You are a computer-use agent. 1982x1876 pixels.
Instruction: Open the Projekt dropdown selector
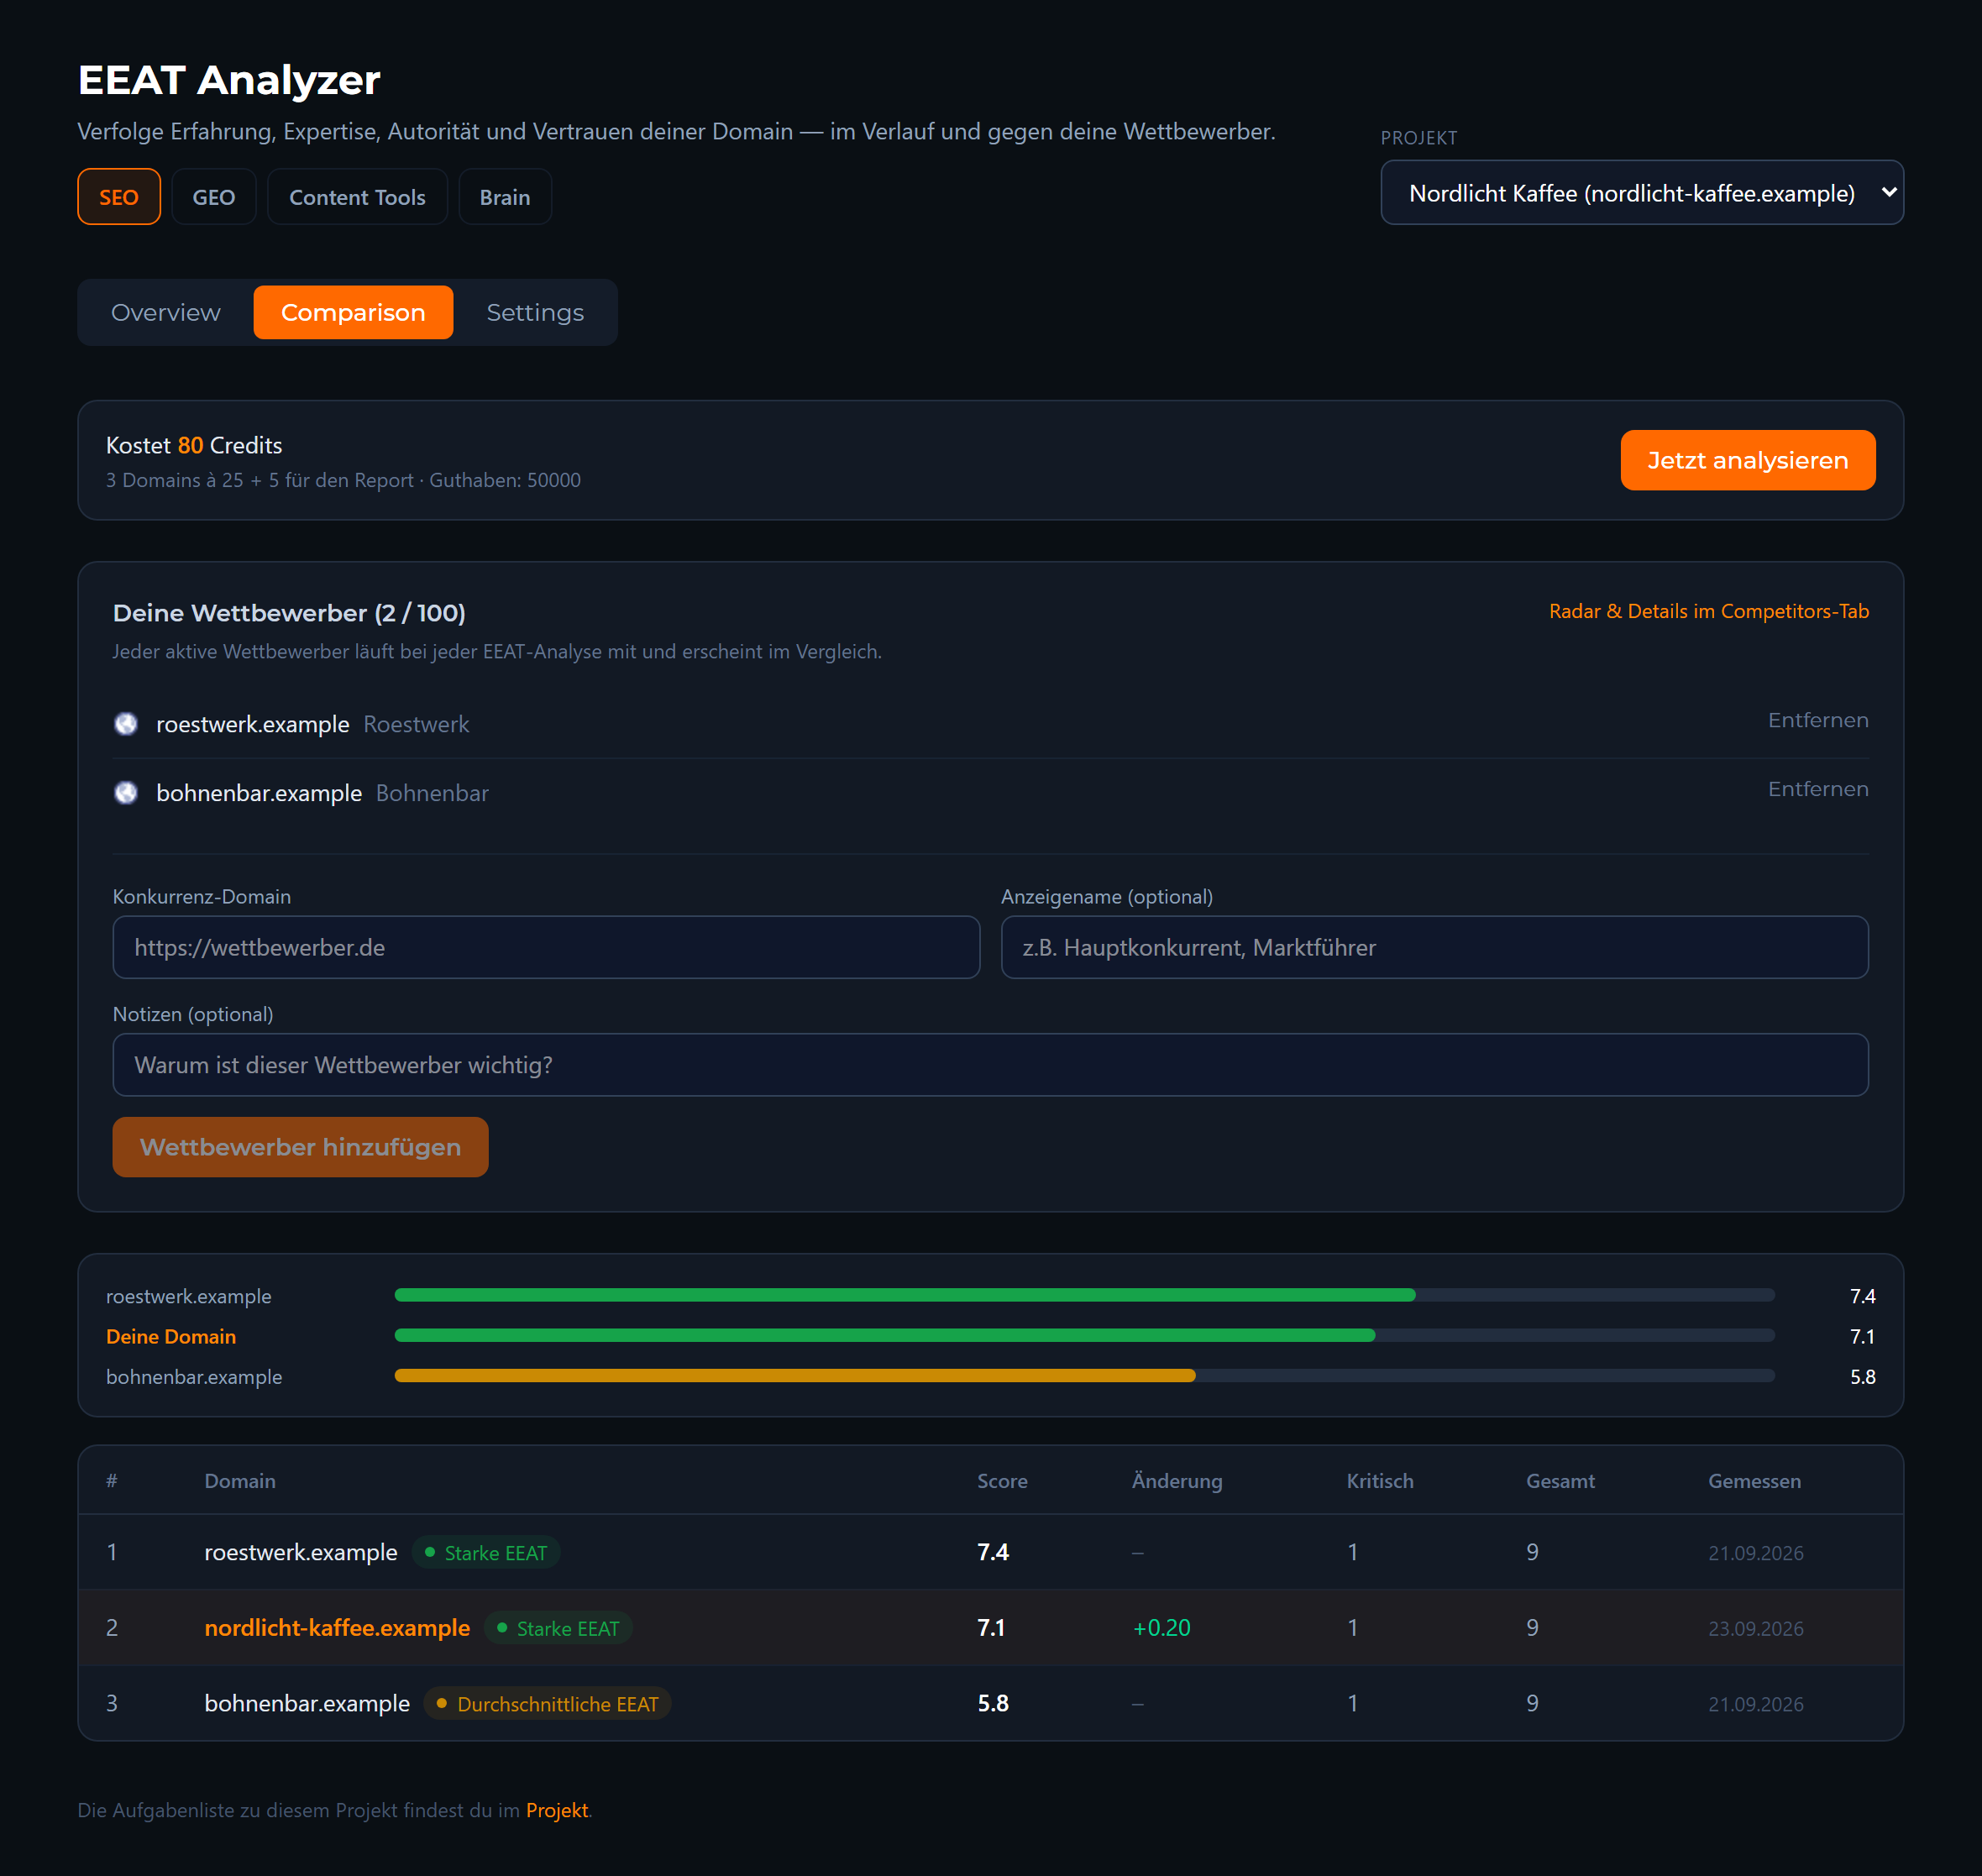1642,193
